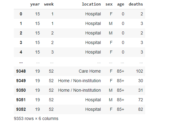Click the year column header
The width and height of the screenshot is (196, 124).
(35, 4)
